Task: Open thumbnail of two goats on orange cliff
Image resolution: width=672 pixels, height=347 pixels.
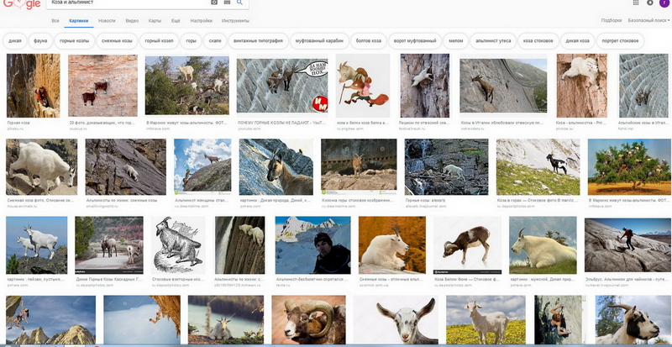Action: click(102, 86)
